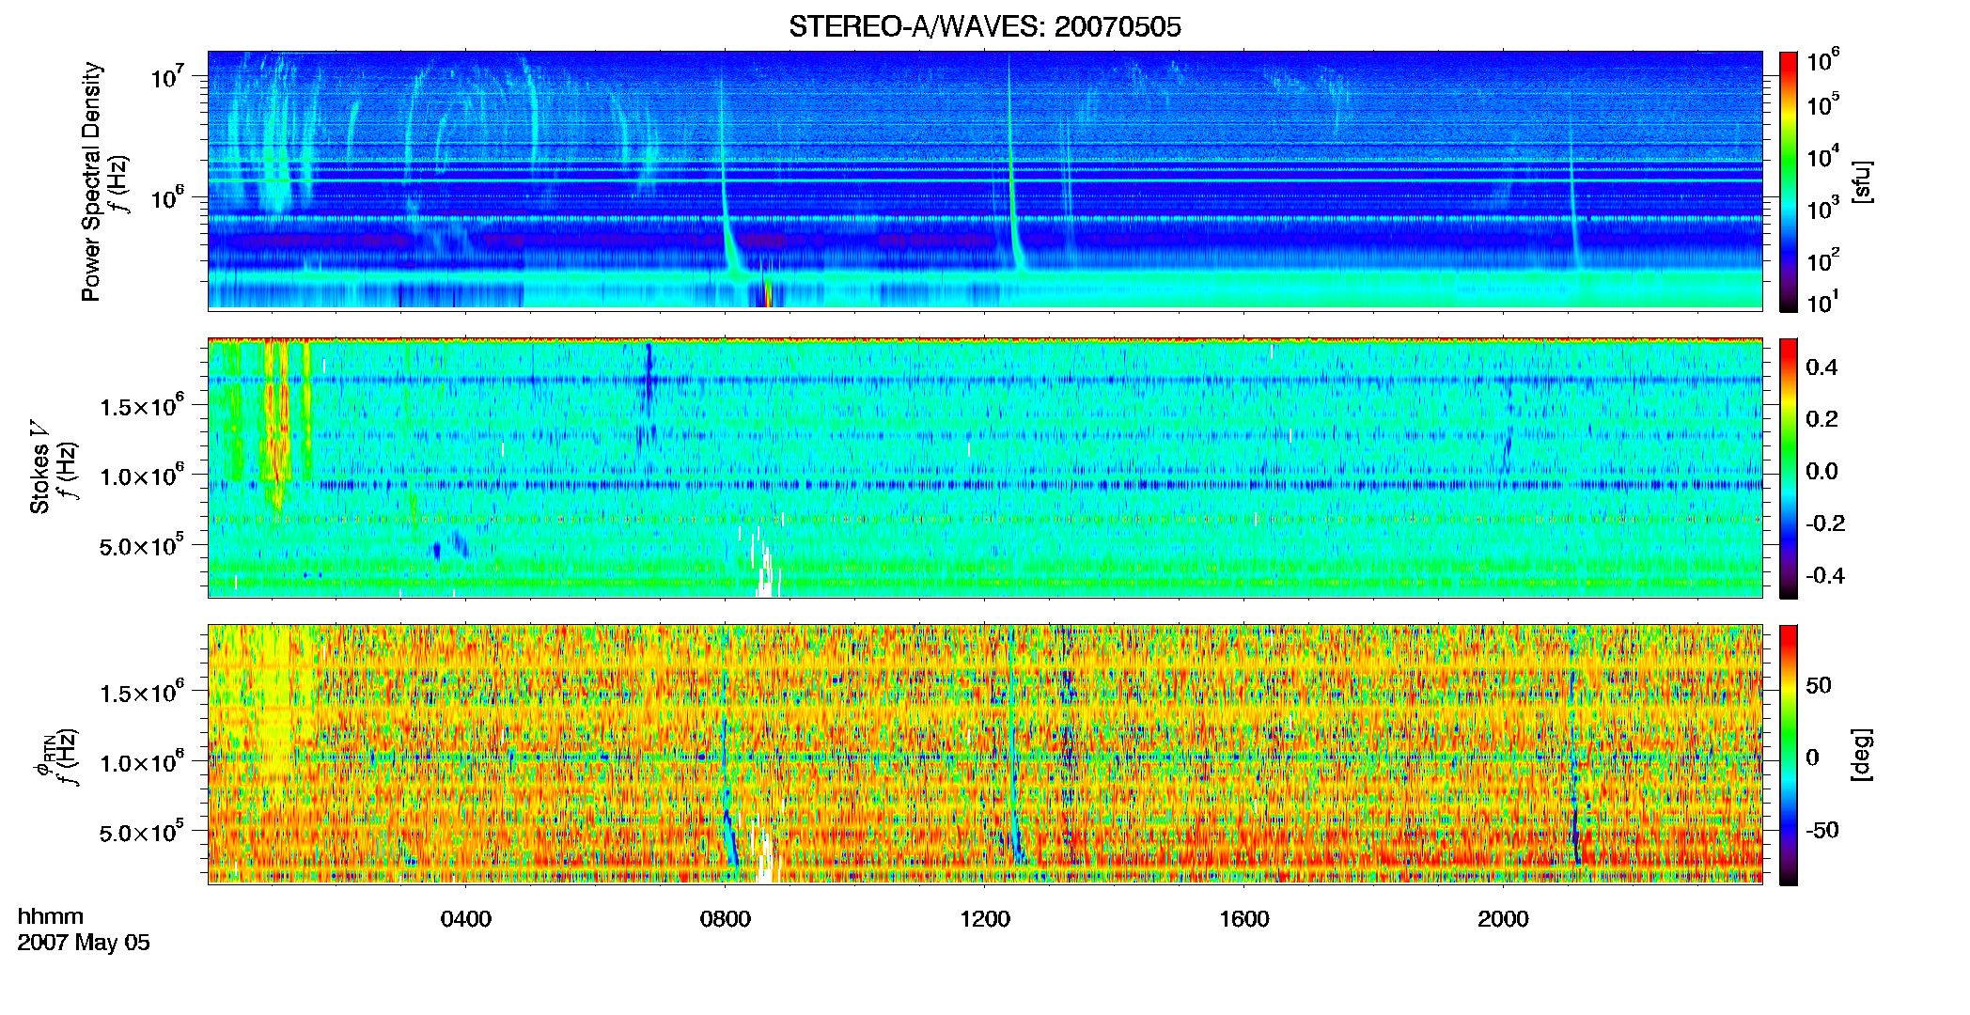Select the φRTN direction spectrogram panel

tap(985, 754)
